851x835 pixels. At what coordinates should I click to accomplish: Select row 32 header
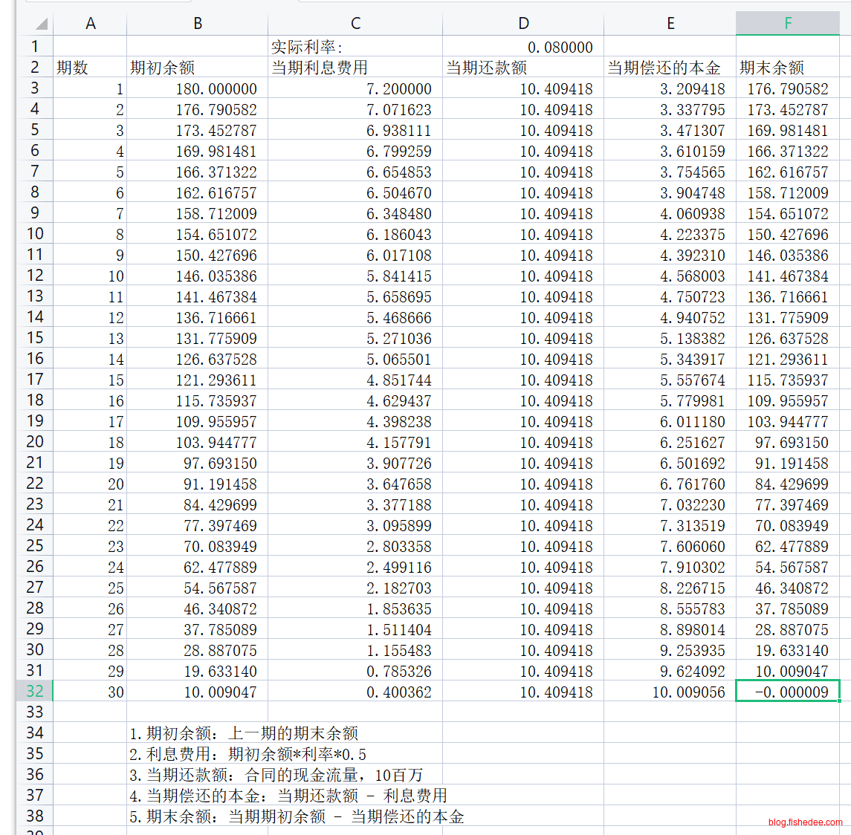click(x=34, y=691)
